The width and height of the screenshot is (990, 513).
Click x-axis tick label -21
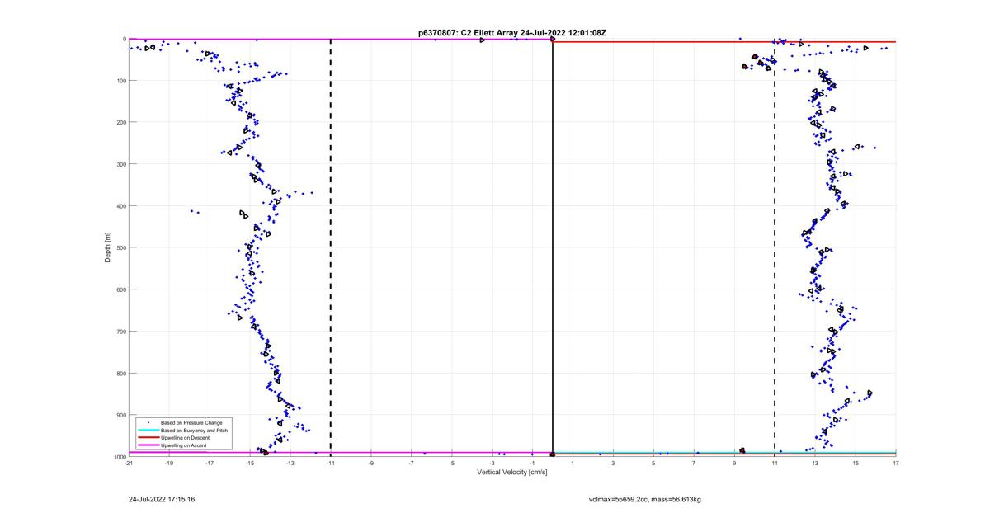click(x=129, y=464)
